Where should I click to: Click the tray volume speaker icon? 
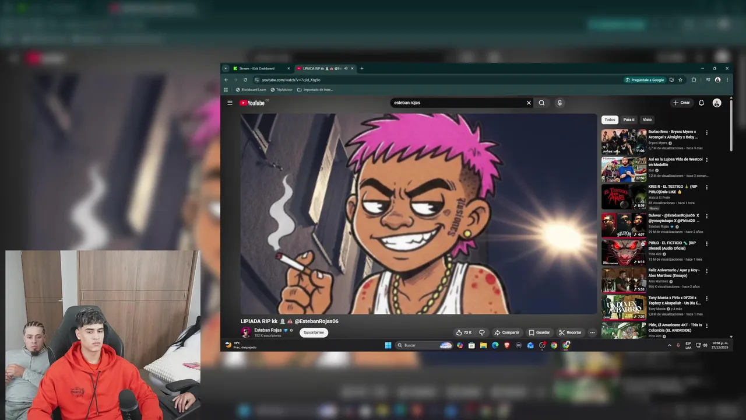pos(705,345)
